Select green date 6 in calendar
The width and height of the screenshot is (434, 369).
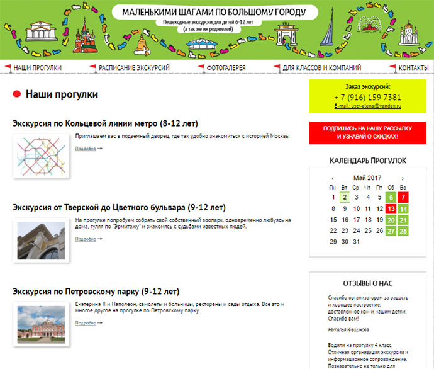391,197
